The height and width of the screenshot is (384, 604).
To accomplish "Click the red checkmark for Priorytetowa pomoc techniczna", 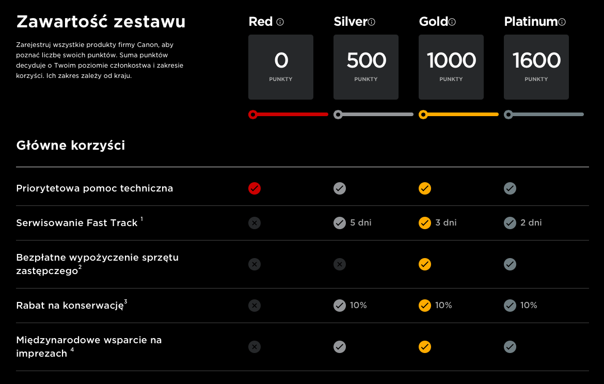I will [x=254, y=188].
